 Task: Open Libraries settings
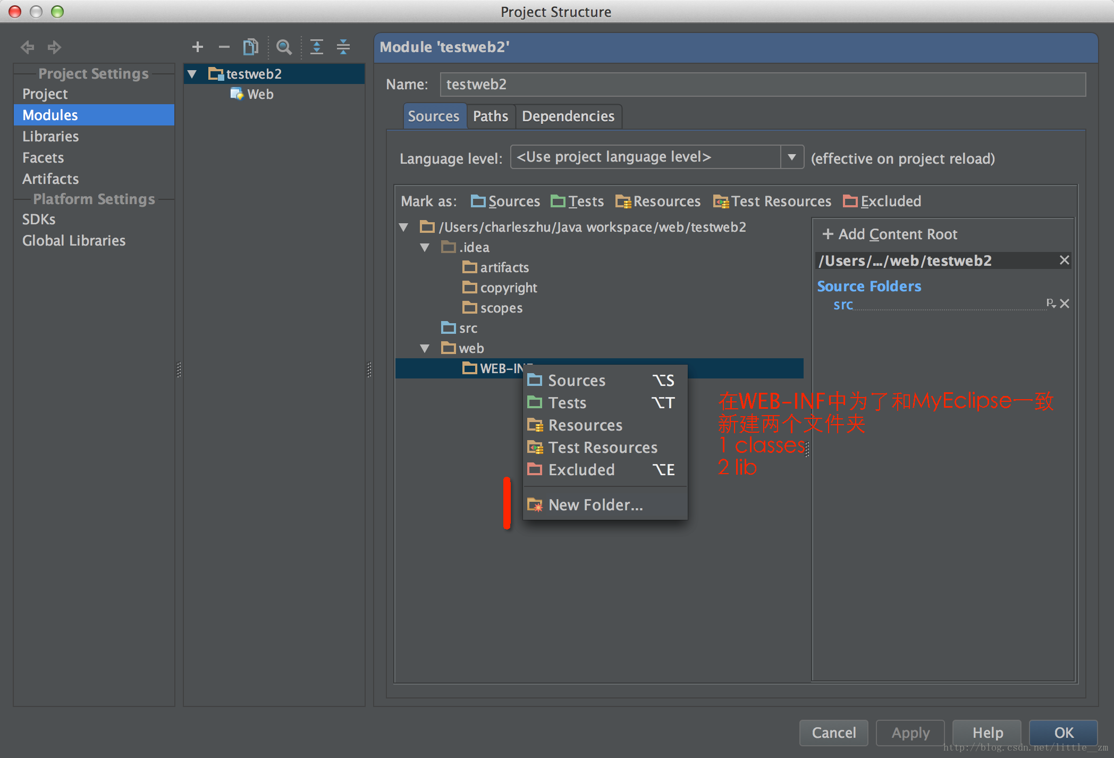(x=94, y=137)
